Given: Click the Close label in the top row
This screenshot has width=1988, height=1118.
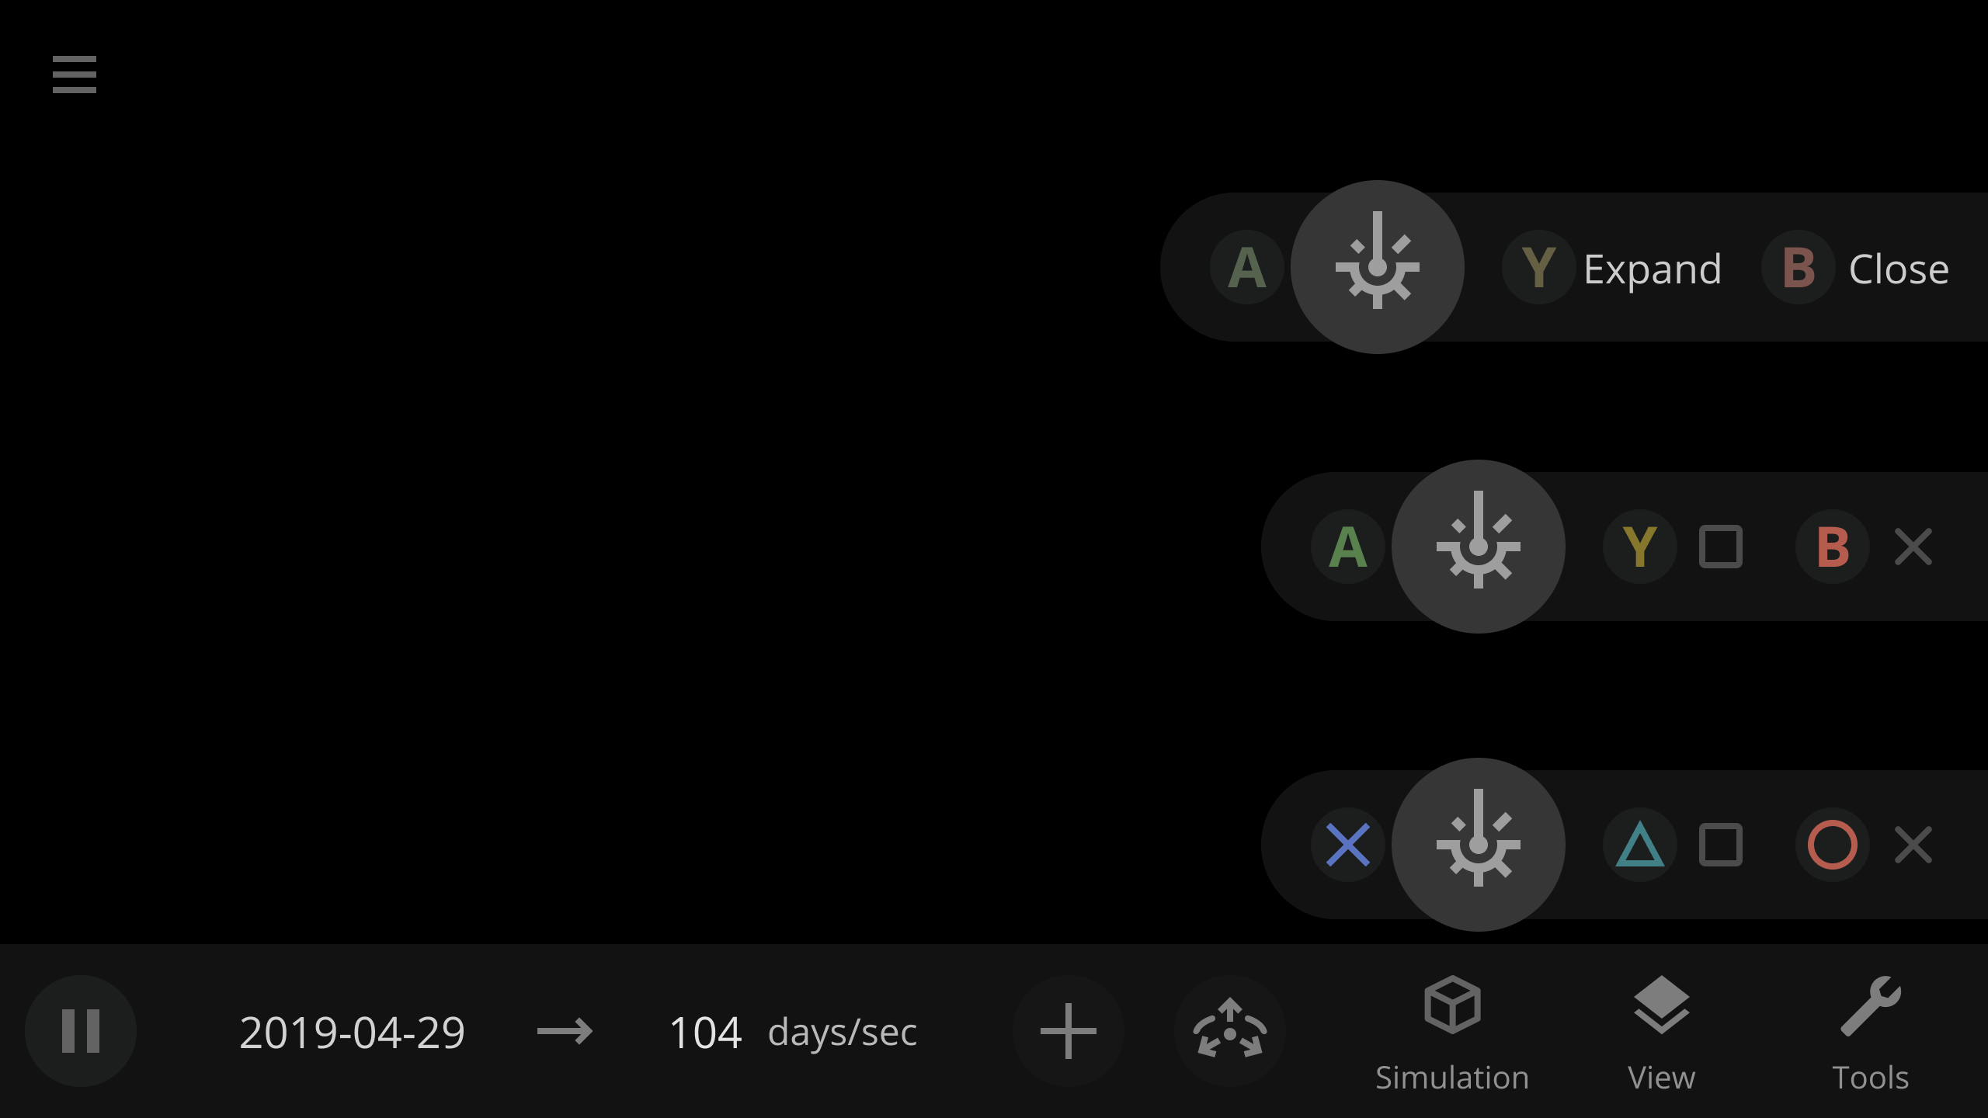Looking at the screenshot, I should point(1899,269).
